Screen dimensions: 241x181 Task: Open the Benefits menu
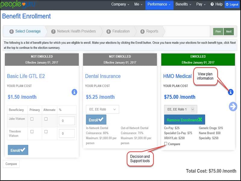(x=183, y=5)
